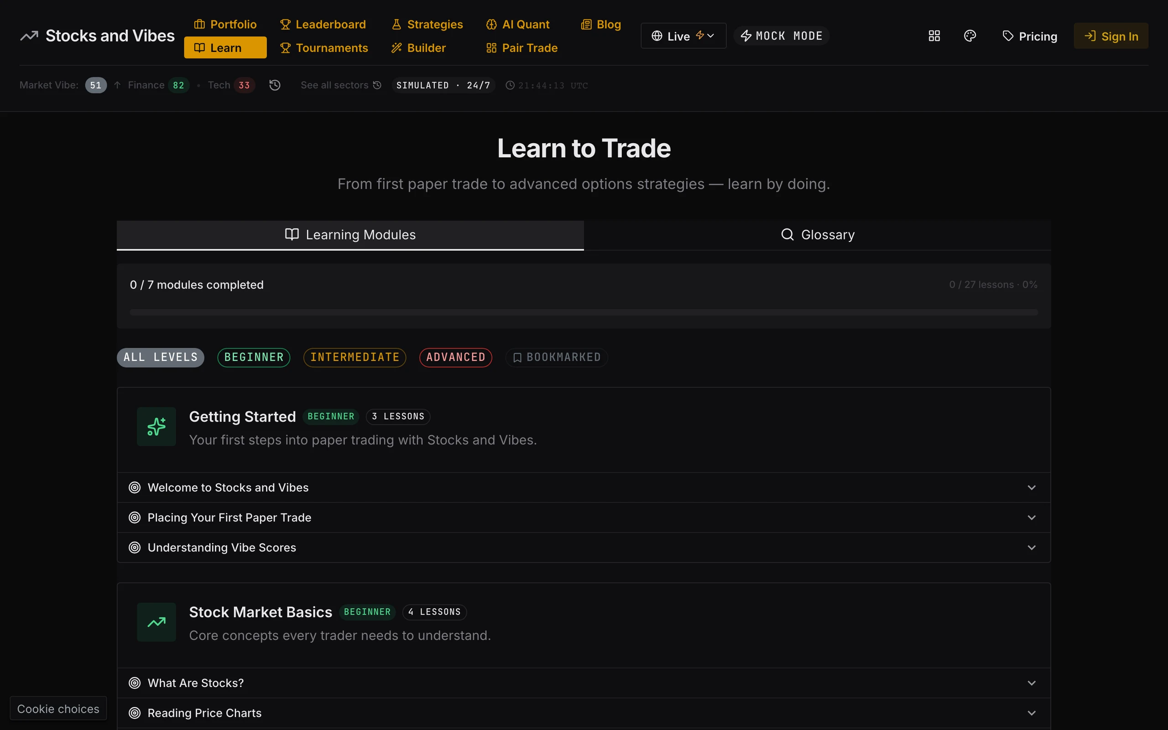Expand Welcome to Stocks and Vibes lesson

coord(584,487)
